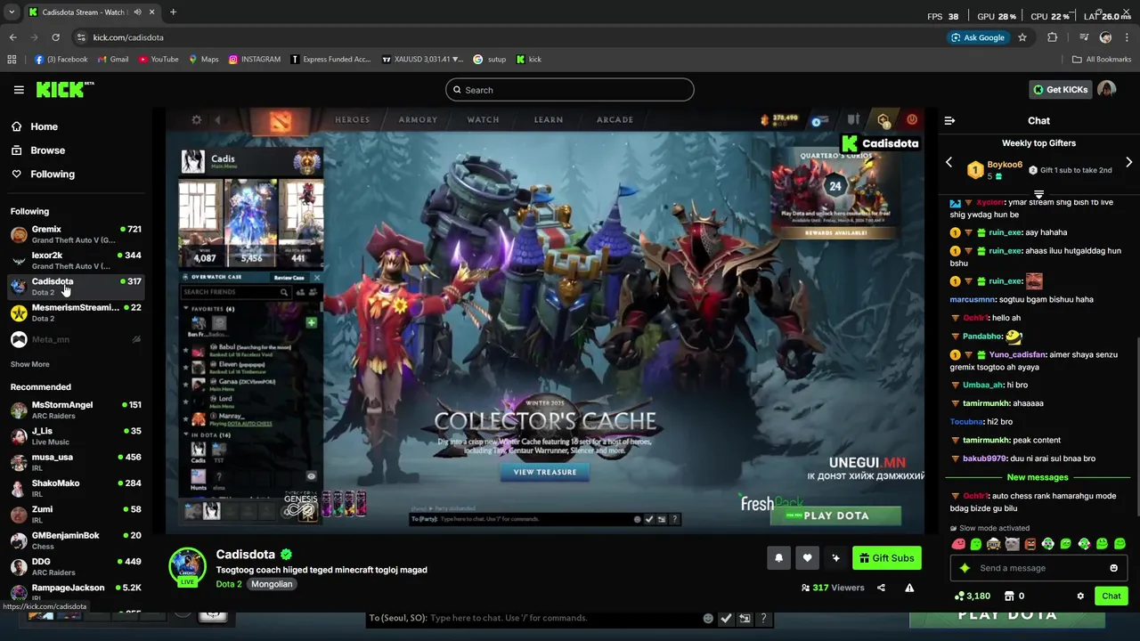Image resolution: width=1140 pixels, height=641 pixels.
Task: Click the sparkle icon beside Gift Subs
Action: pyautogui.click(x=835, y=558)
